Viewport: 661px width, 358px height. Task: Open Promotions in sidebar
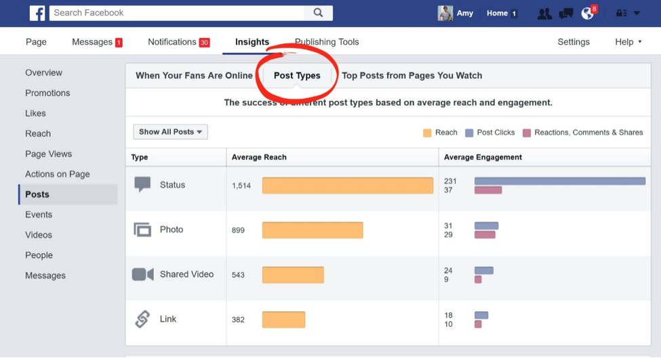47,93
